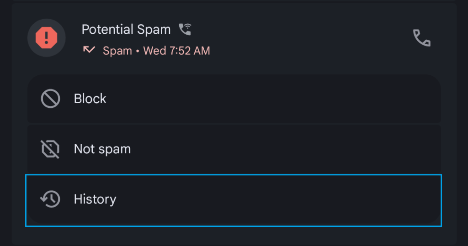This screenshot has height=246, width=468.
Task: Click the empty space right of "Block"
Action: click(274, 99)
